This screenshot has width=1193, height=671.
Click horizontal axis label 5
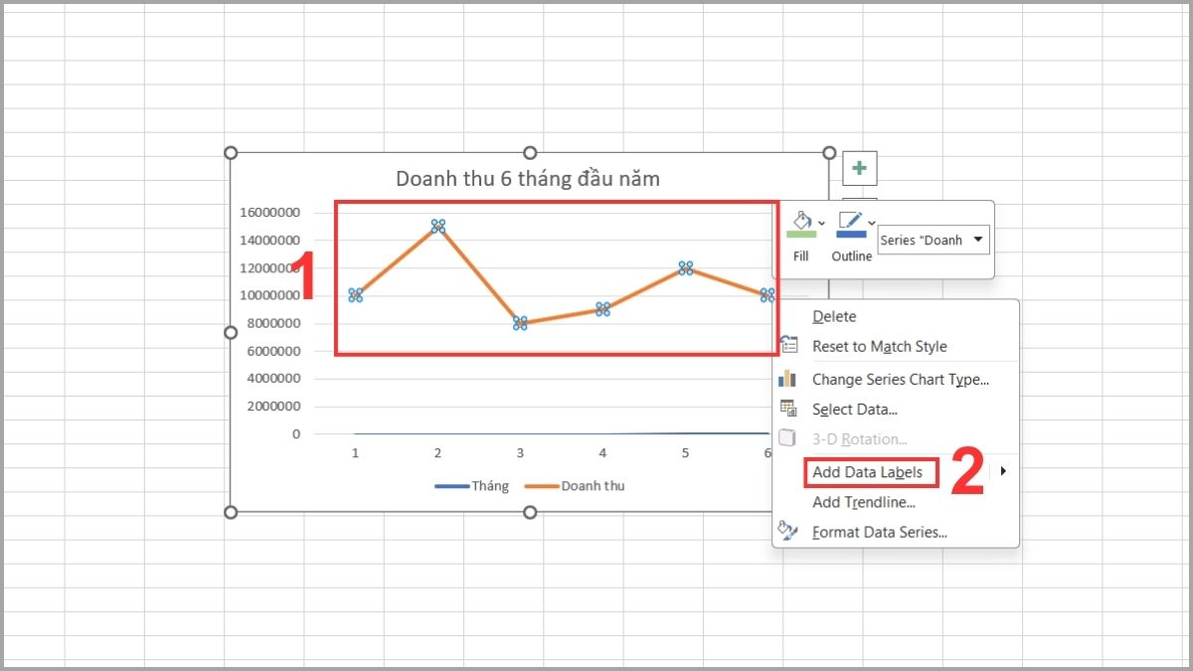[x=685, y=453]
